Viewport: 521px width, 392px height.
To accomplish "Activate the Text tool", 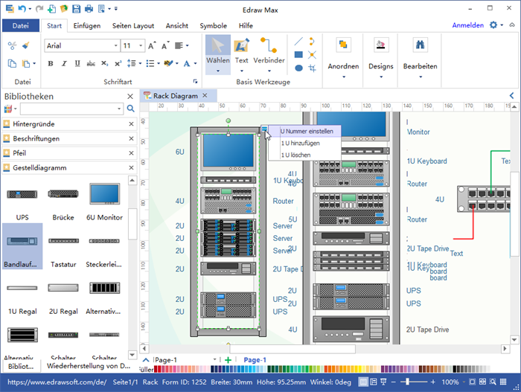I will coord(241,49).
